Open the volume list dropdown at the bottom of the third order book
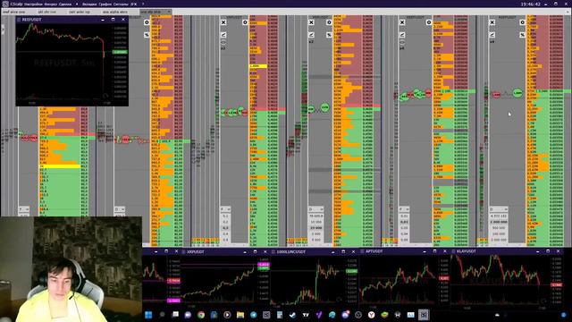Image resolution: width=572 pixels, height=322 pixels. click(225, 209)
